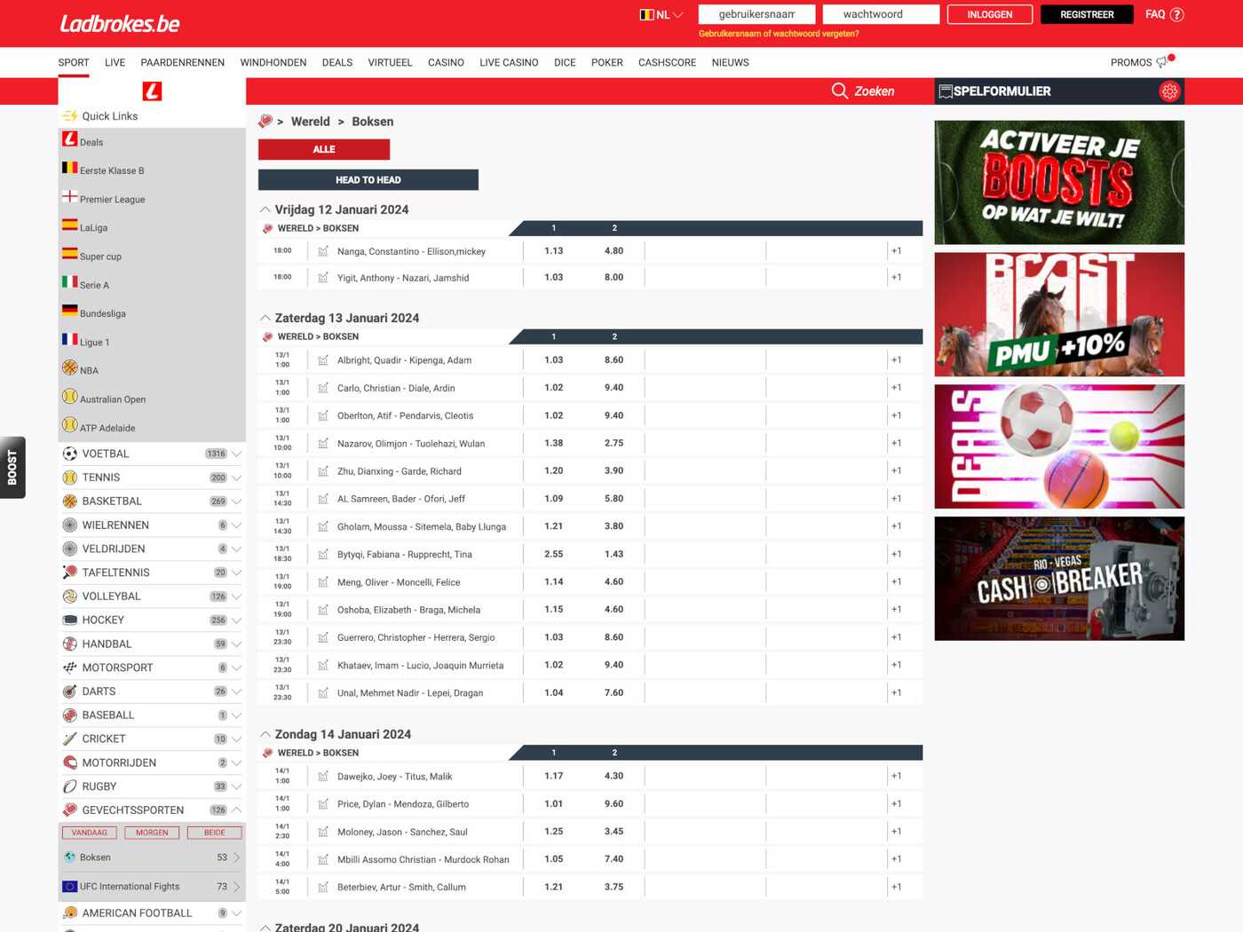Click the gebruikersnaam input field
This screenshot has height=932, width=1243.
click(756, 14)
